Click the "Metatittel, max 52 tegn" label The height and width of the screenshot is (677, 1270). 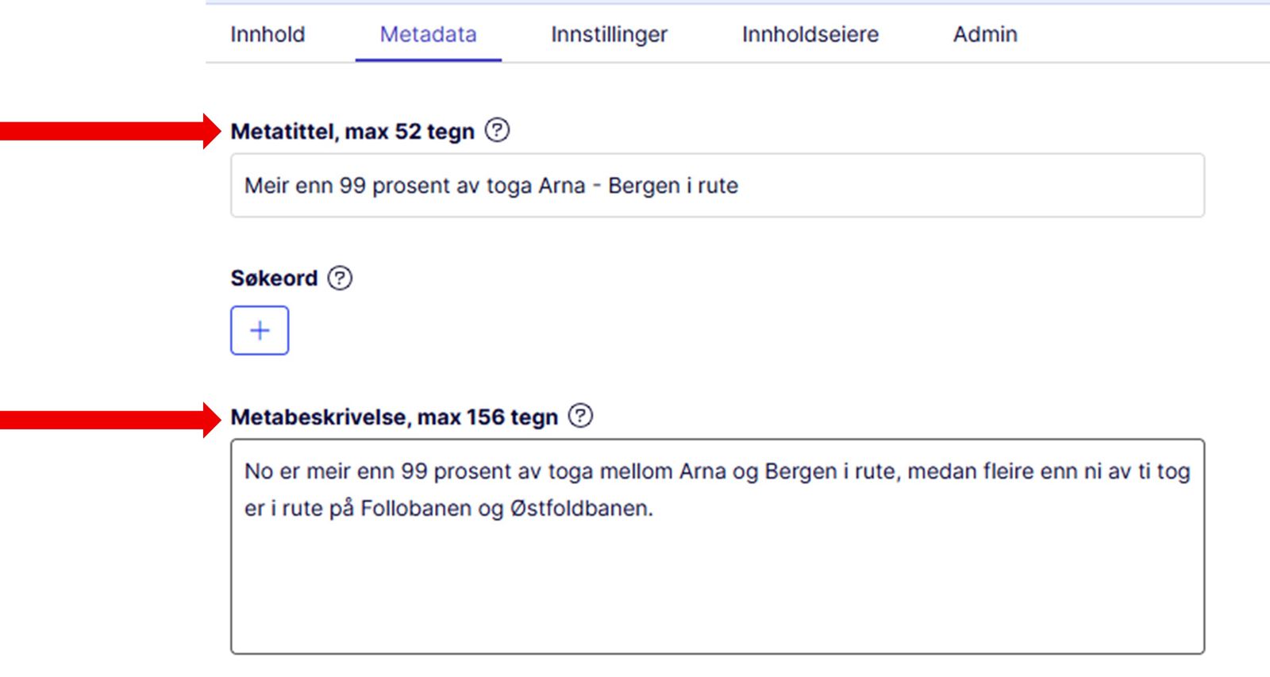point(352,131)
